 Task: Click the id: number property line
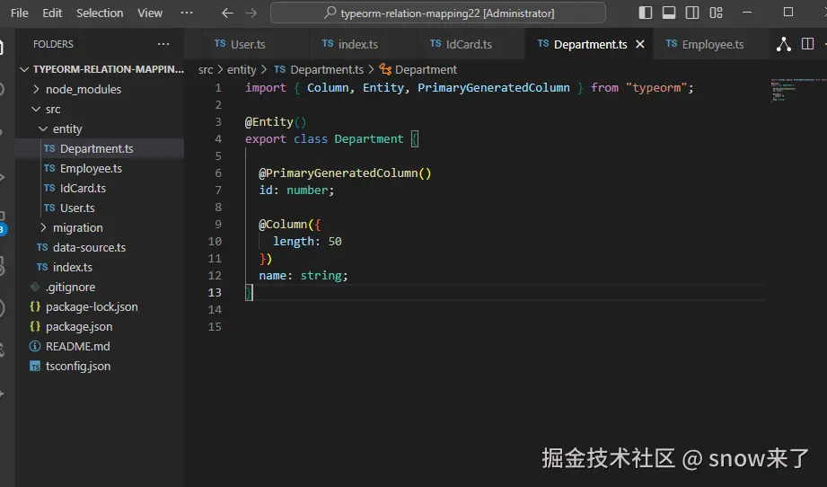coord(296,190)
